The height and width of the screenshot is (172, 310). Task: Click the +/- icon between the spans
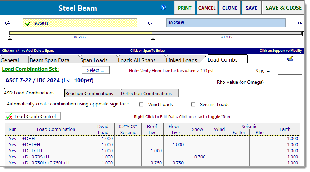(150, 23)
